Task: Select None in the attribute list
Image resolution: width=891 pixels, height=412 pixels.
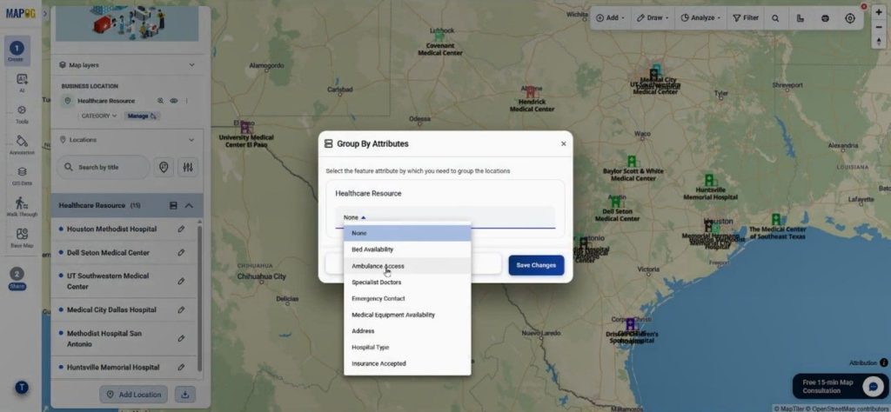Action: 407,233
